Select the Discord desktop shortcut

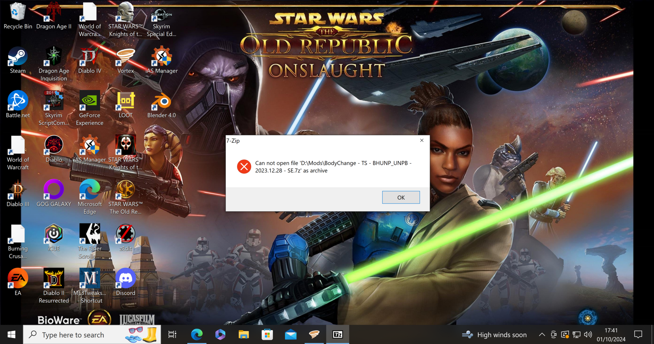point(126,282)
